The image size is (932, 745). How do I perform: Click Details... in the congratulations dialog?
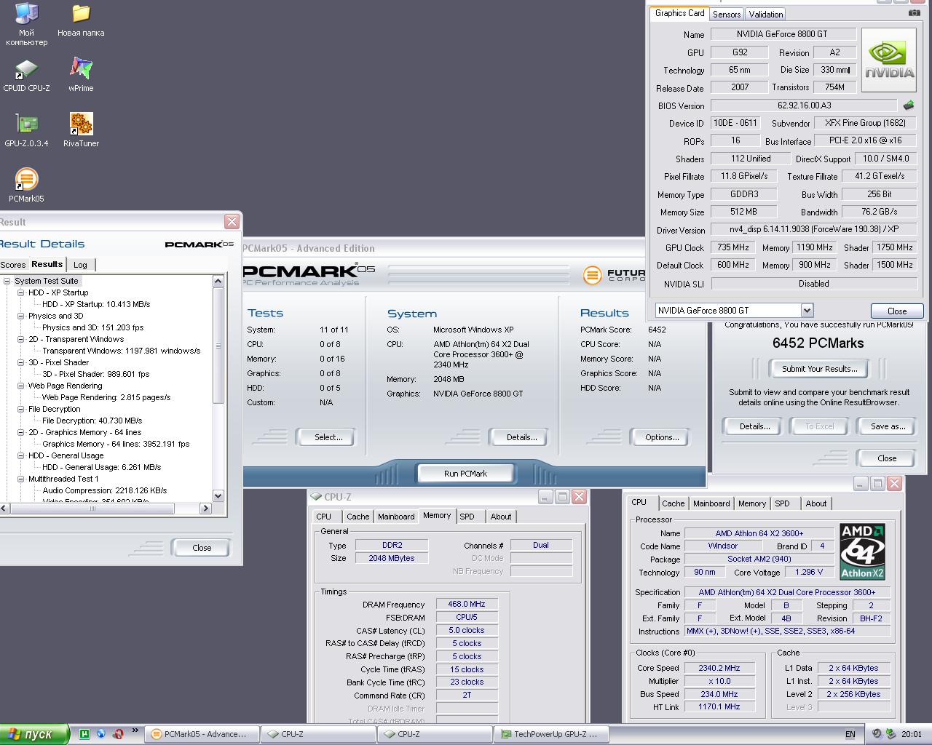pyautogui.click(x=755, y=426)
